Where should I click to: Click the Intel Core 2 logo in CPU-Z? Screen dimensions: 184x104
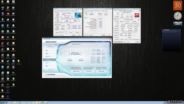[78, 15]
